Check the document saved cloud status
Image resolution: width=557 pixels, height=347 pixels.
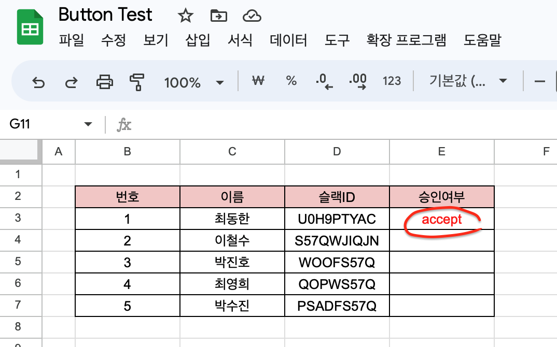(252, 16)
